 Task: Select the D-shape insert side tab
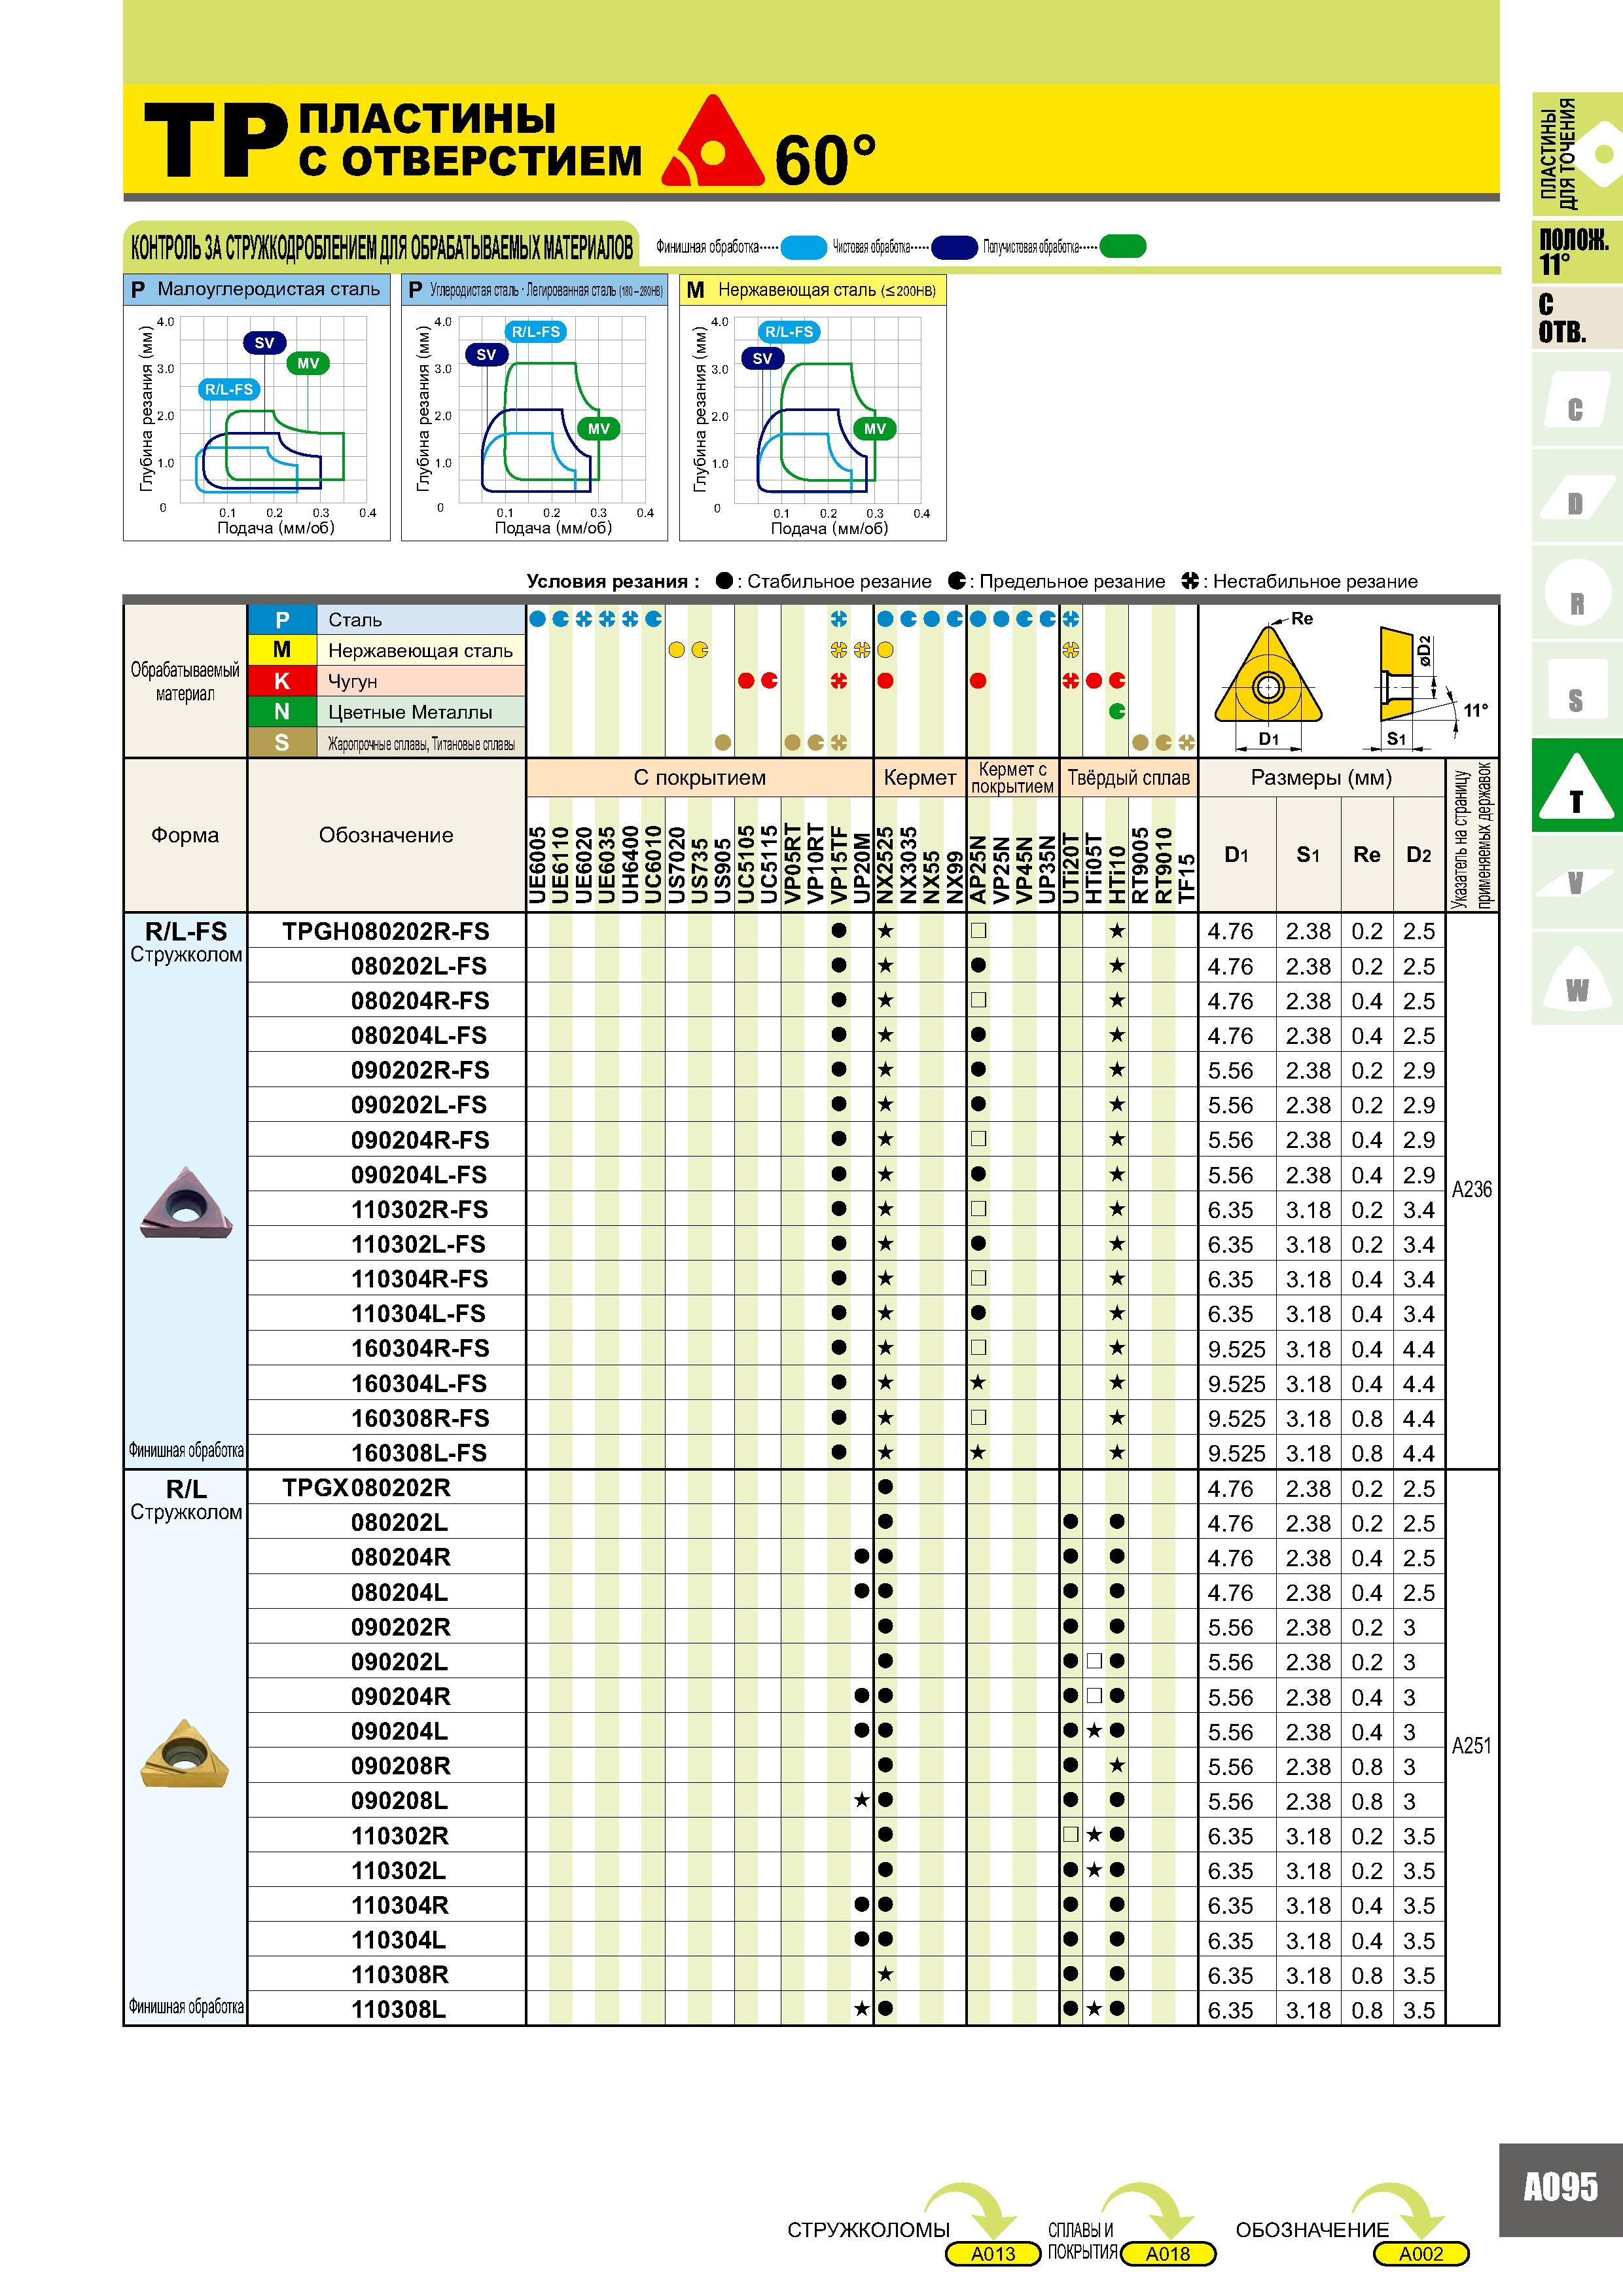1576,497
